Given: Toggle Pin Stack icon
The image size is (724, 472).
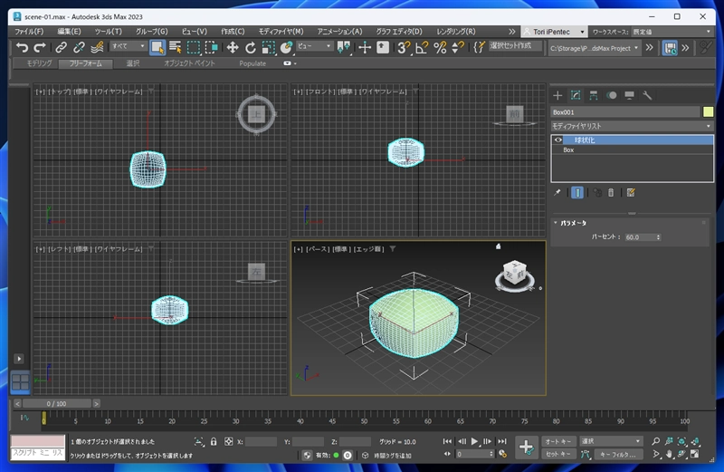Looking at the screenshot, I should tap(557, 193).
